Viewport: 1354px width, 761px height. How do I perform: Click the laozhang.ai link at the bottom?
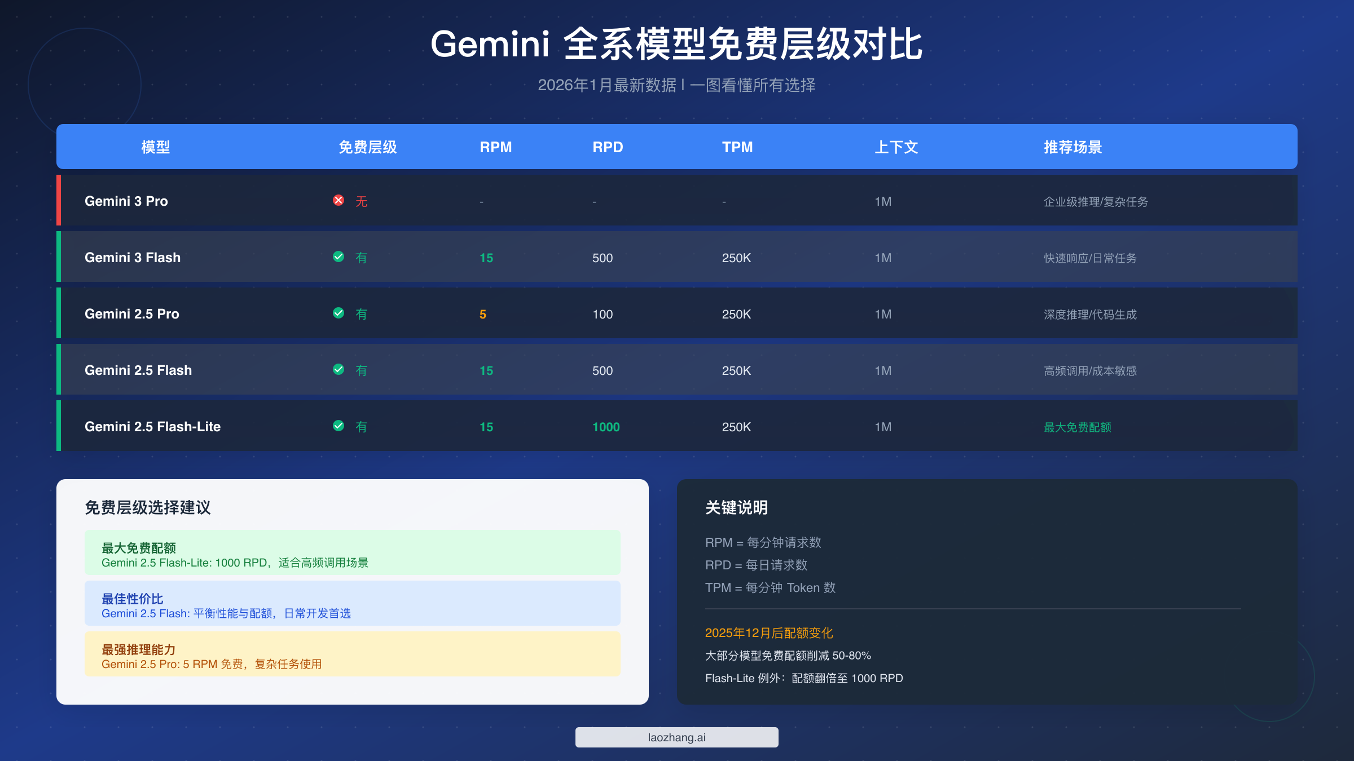click(x=676, y=737)
